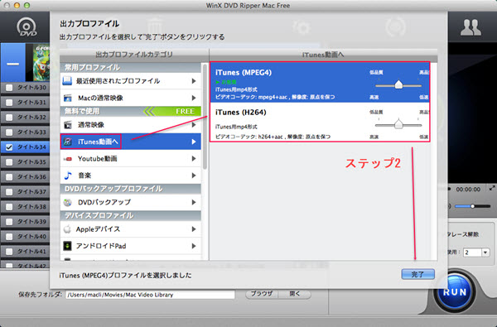Click the blue minus collapse button
The width and height of the screenshot is (497, 327).
(13, 63)
